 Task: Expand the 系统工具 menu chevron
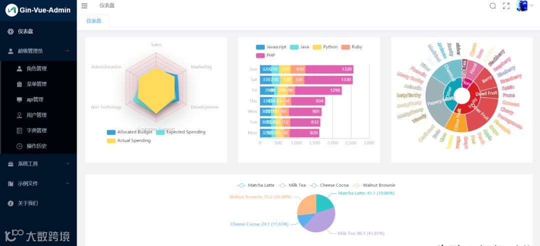(x=68, y=164)
